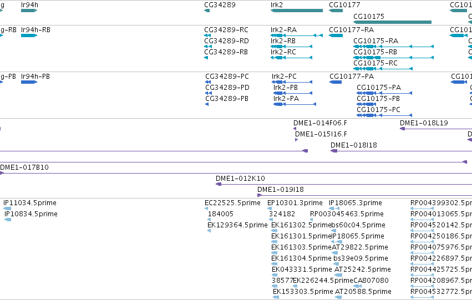
Task: Open EST IP18065.5prime
Action: tap(358, 237)
